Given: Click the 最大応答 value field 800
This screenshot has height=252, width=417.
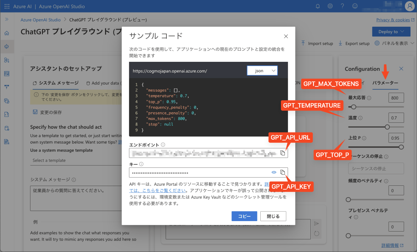Looking at the screenshot, I should (396, 98).
